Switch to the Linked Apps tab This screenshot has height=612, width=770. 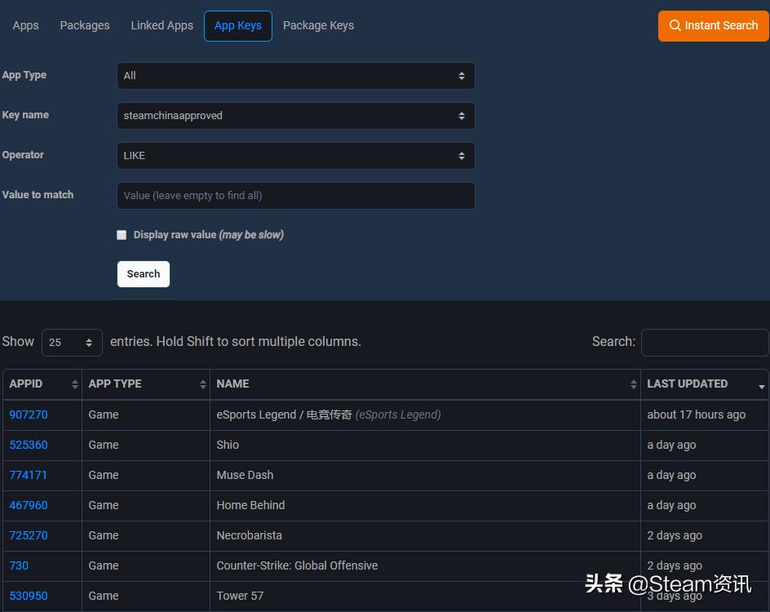coord(162,25)
